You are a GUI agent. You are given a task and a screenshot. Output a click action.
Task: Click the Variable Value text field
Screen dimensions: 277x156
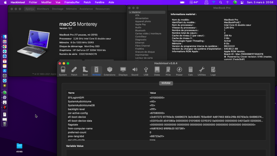166,153
